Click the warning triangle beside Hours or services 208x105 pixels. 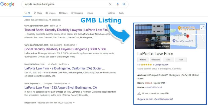(139, 93)
